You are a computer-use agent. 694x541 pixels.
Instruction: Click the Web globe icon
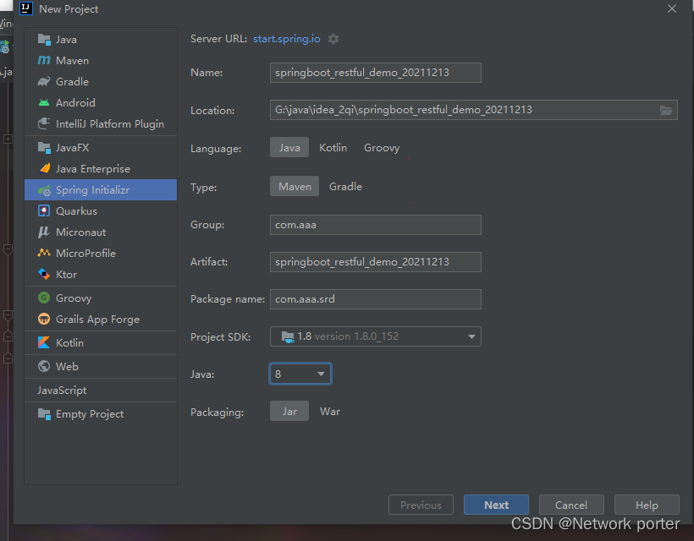click(44, 366)
